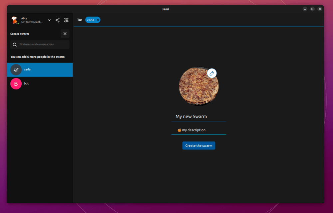
Task: Click the Create the swarm button
Action: coord(199,146)
